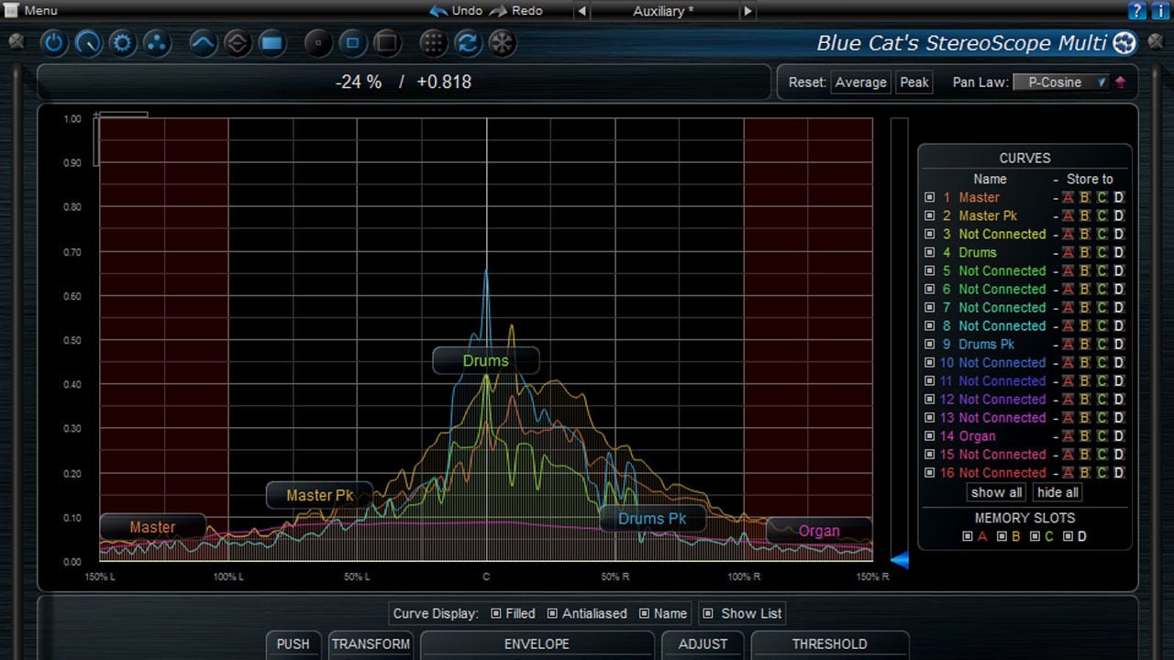Screen dimensions: 1174x660
Task: Click the curve line display icon
Action: click(203, 42)
